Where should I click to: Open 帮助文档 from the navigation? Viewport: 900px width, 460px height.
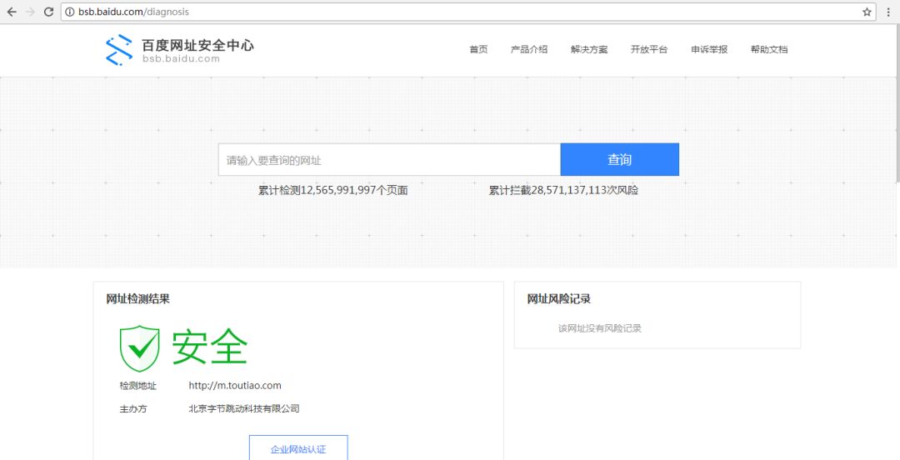pyautogui.click(x=769, y=49)
